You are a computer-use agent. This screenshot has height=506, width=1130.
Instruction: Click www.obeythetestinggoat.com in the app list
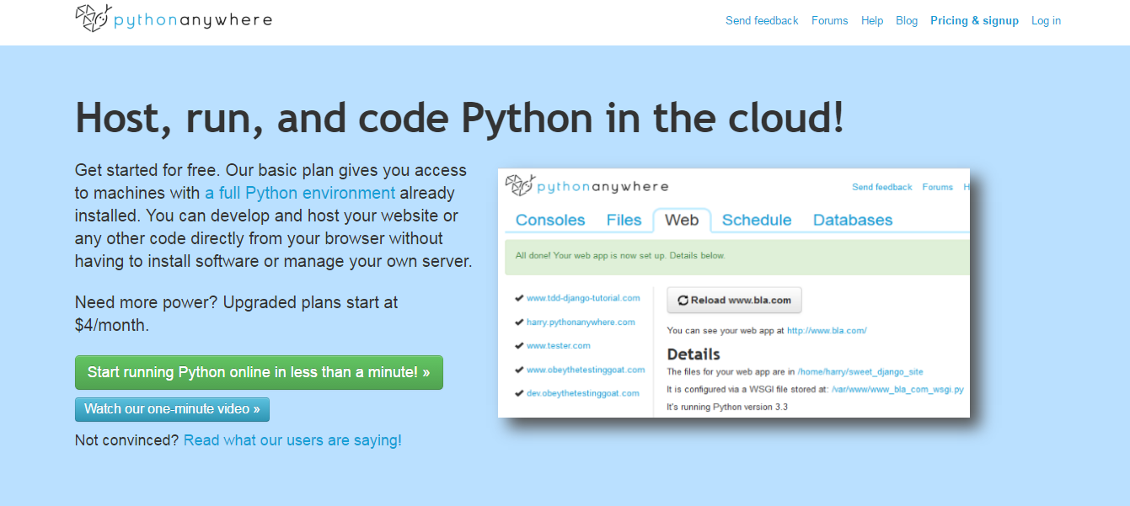coord(586,370)
